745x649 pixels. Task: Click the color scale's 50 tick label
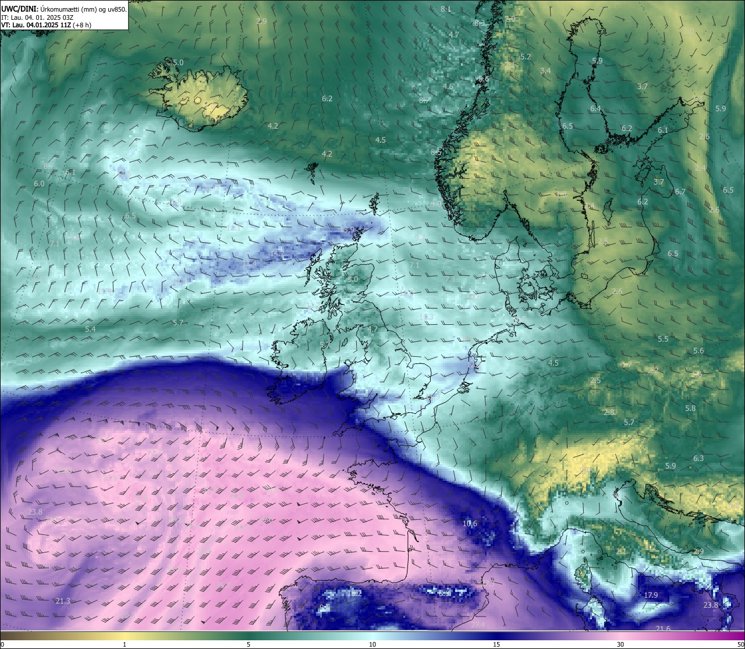[740, 644]
